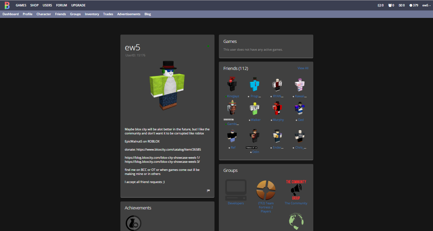This screenshot has width=433, height=231.
Task: Click the Murphy name link
Action: tap(278, 120)
